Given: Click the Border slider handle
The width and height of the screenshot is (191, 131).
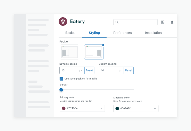Looking at the screenshot, I should (61, 90).
